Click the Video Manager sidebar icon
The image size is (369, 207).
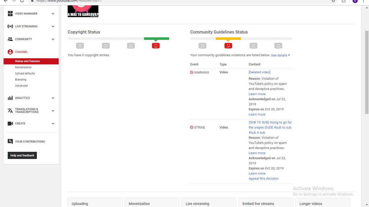pos(10,13)
